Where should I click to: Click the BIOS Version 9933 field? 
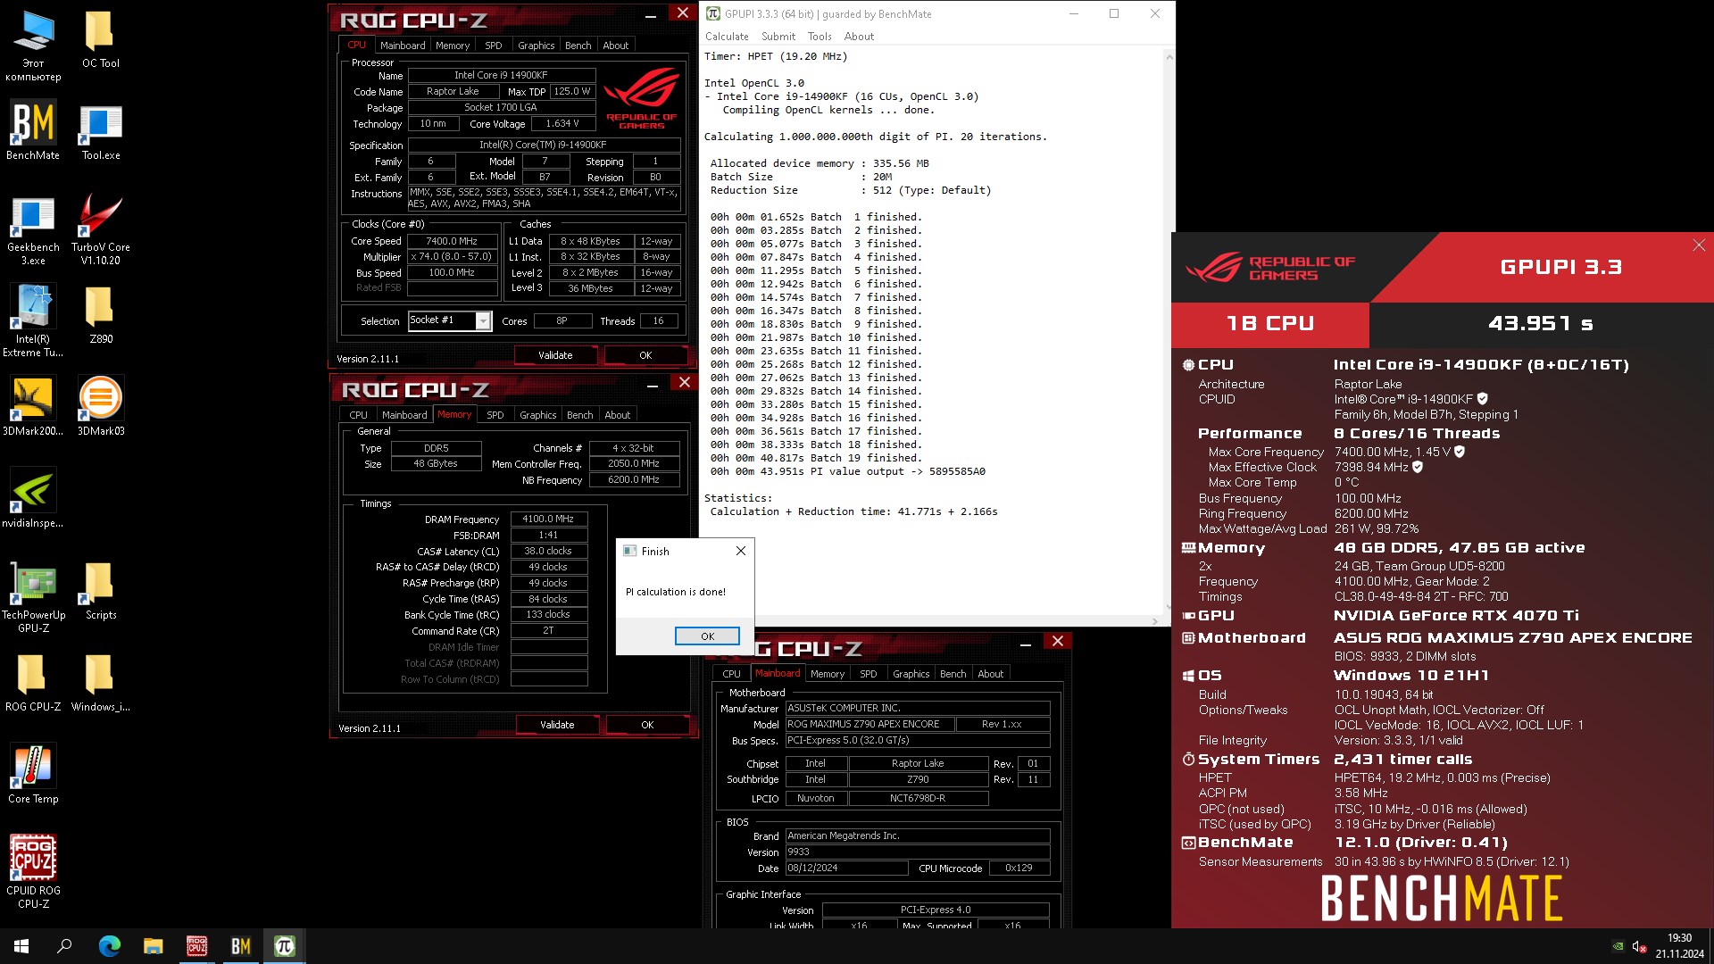point(917,852)
